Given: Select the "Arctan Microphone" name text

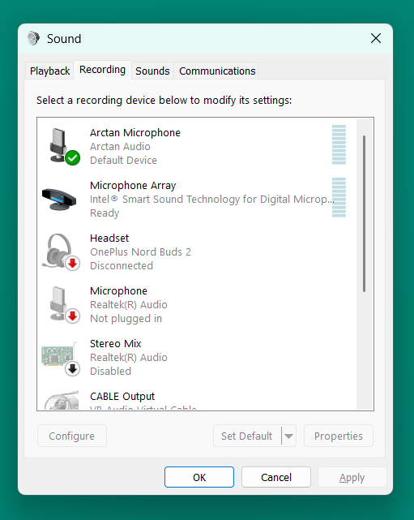Looking at the screenshot, I should click(135, 133).
